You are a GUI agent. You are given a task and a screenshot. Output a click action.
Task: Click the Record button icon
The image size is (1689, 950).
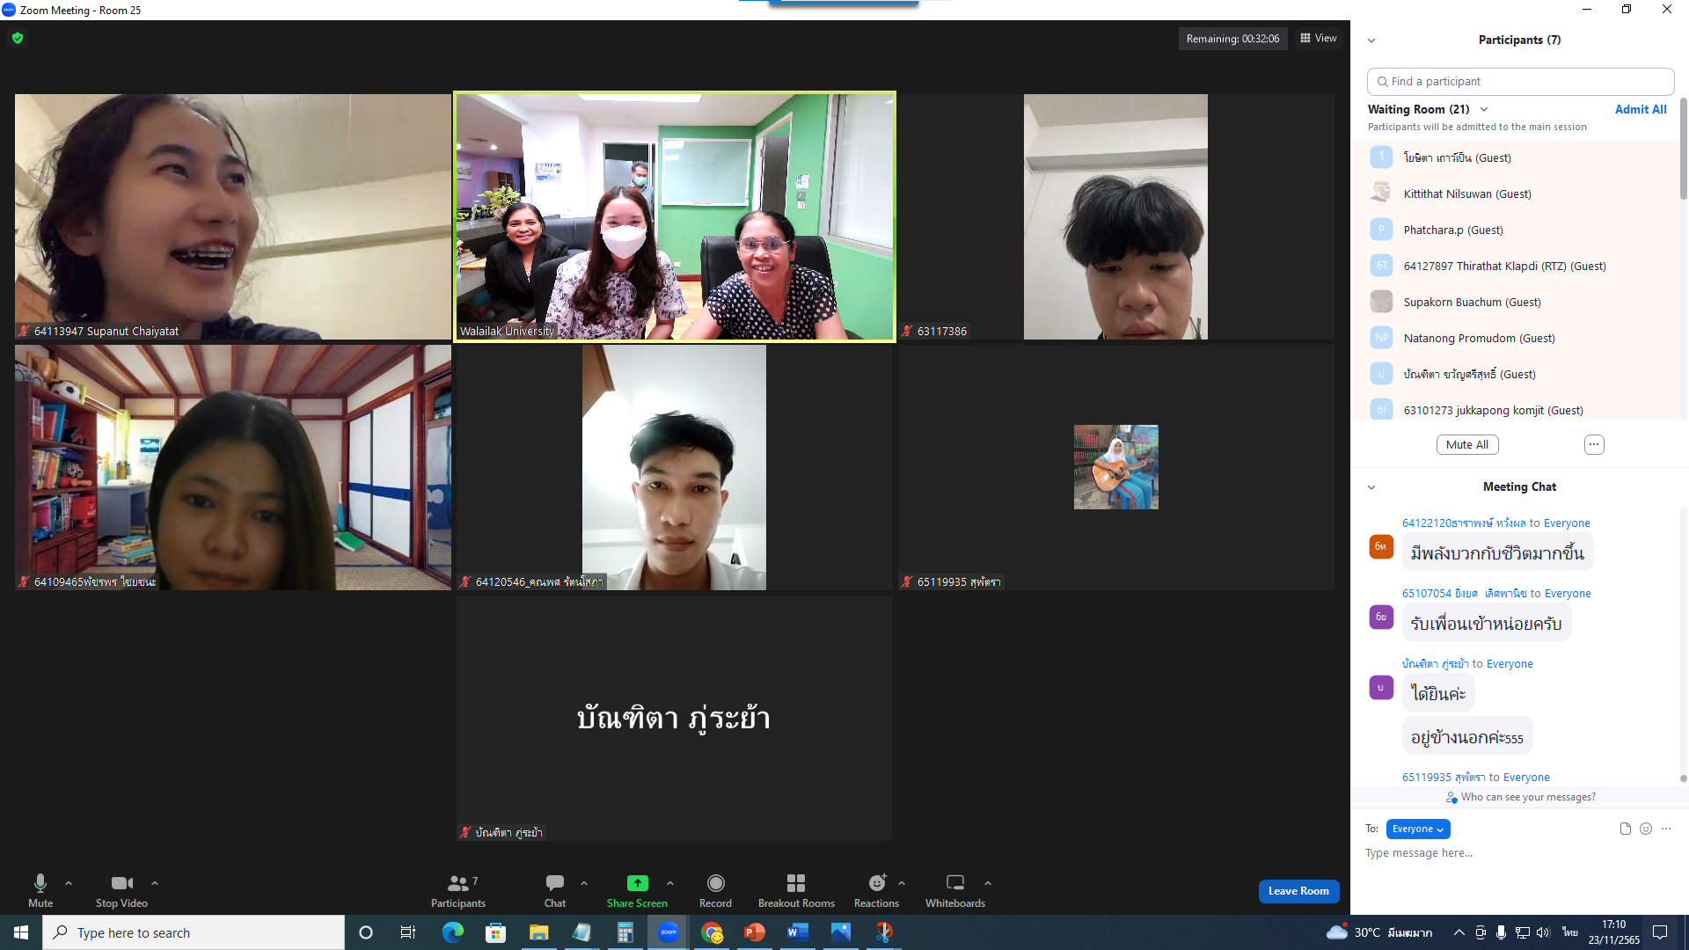(715, 883)
